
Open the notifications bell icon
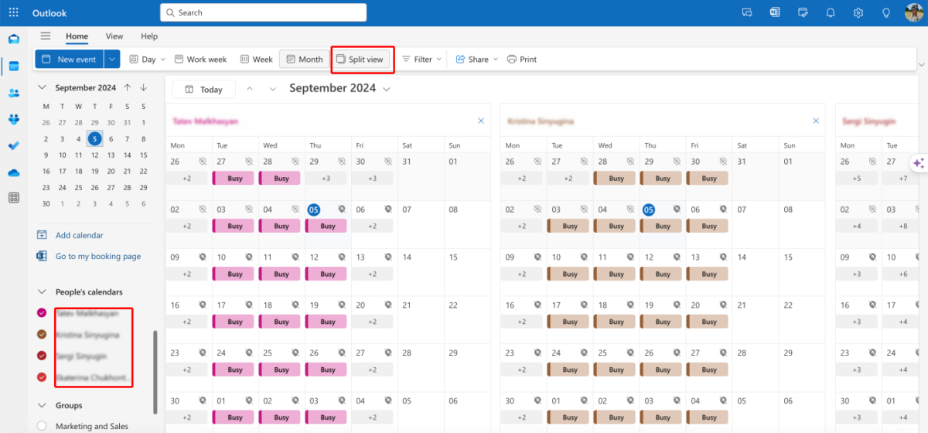click(x=831, y=13)
